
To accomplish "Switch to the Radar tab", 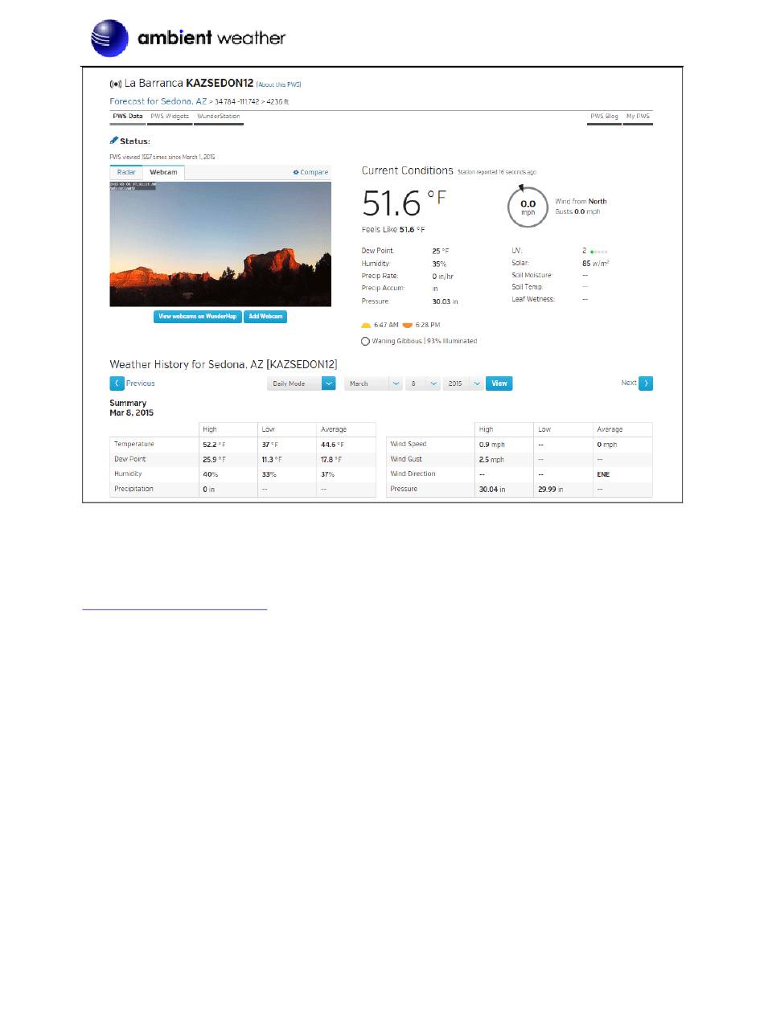I will [x=126, y=172].
